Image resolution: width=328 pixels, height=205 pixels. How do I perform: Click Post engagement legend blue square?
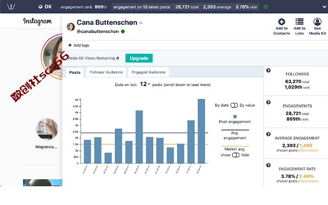(x=235, y=116)
